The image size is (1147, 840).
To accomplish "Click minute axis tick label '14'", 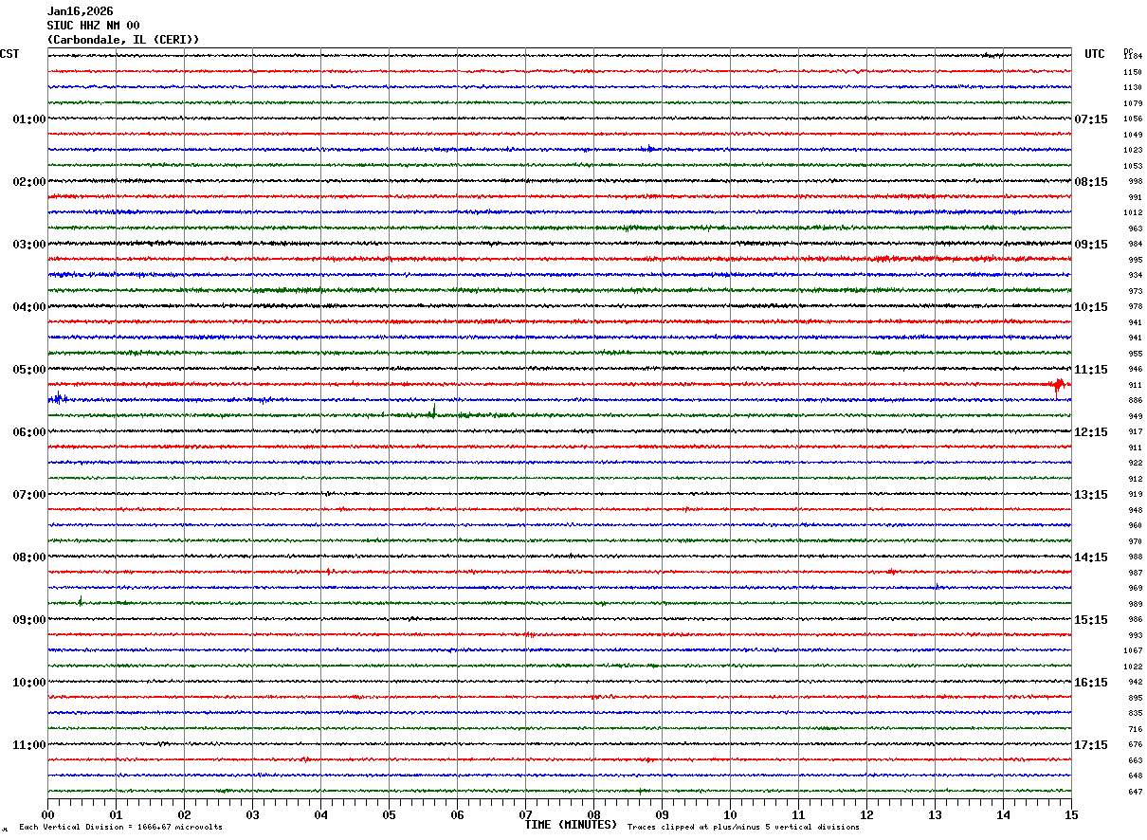I will 1003,814.
